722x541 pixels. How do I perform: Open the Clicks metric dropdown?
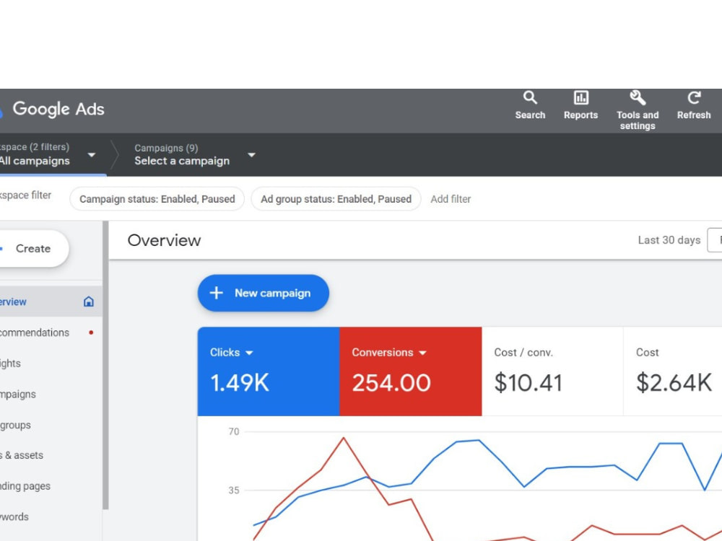[x=249, y=353]
